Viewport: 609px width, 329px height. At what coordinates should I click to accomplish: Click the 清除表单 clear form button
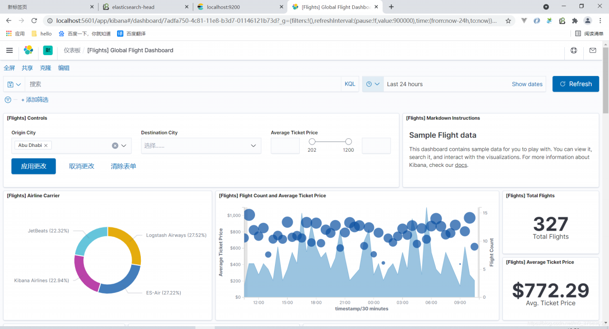(x=124, y=166)
